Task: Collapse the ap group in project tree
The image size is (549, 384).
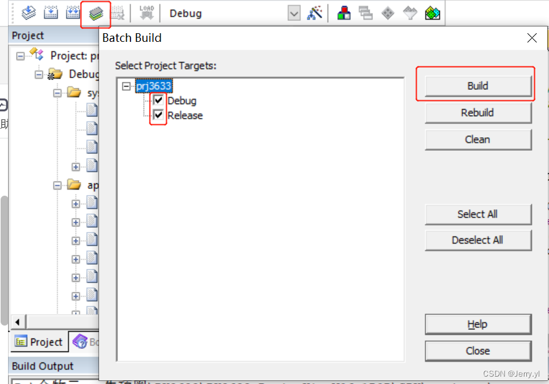Action: coord(57,185)
